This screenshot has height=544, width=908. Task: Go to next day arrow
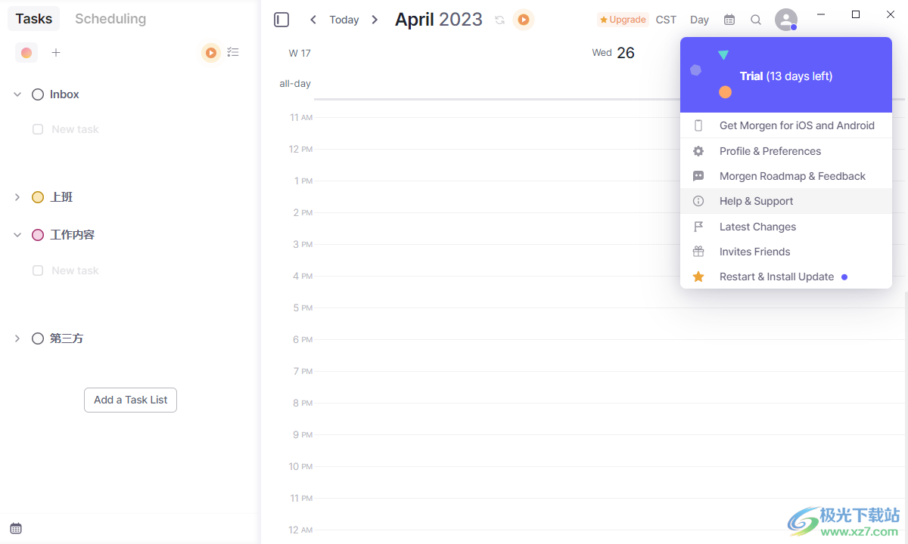pyautogui.click(x=375, y=20)
